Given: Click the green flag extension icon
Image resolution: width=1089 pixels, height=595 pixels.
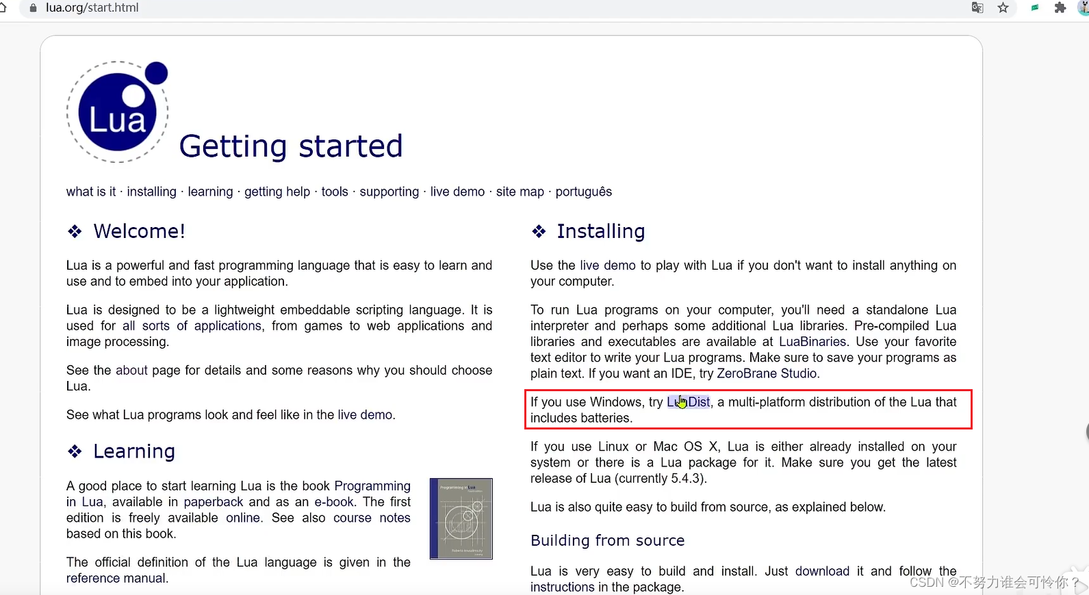Looking at the screenshot, I should point(1035,8).
